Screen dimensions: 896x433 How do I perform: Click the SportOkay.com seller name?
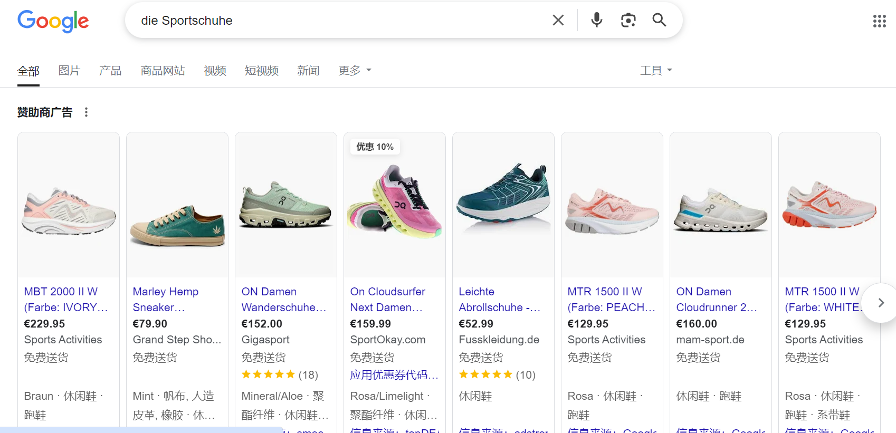pos(388,340)
